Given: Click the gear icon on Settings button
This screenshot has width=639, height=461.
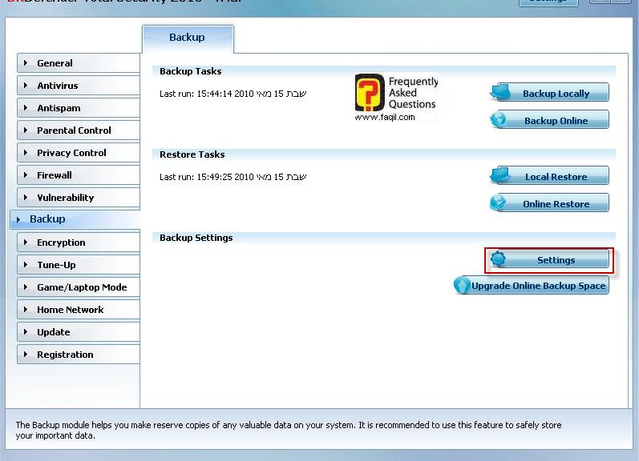Looking at the screenshot, I should [x=498, y=259].
